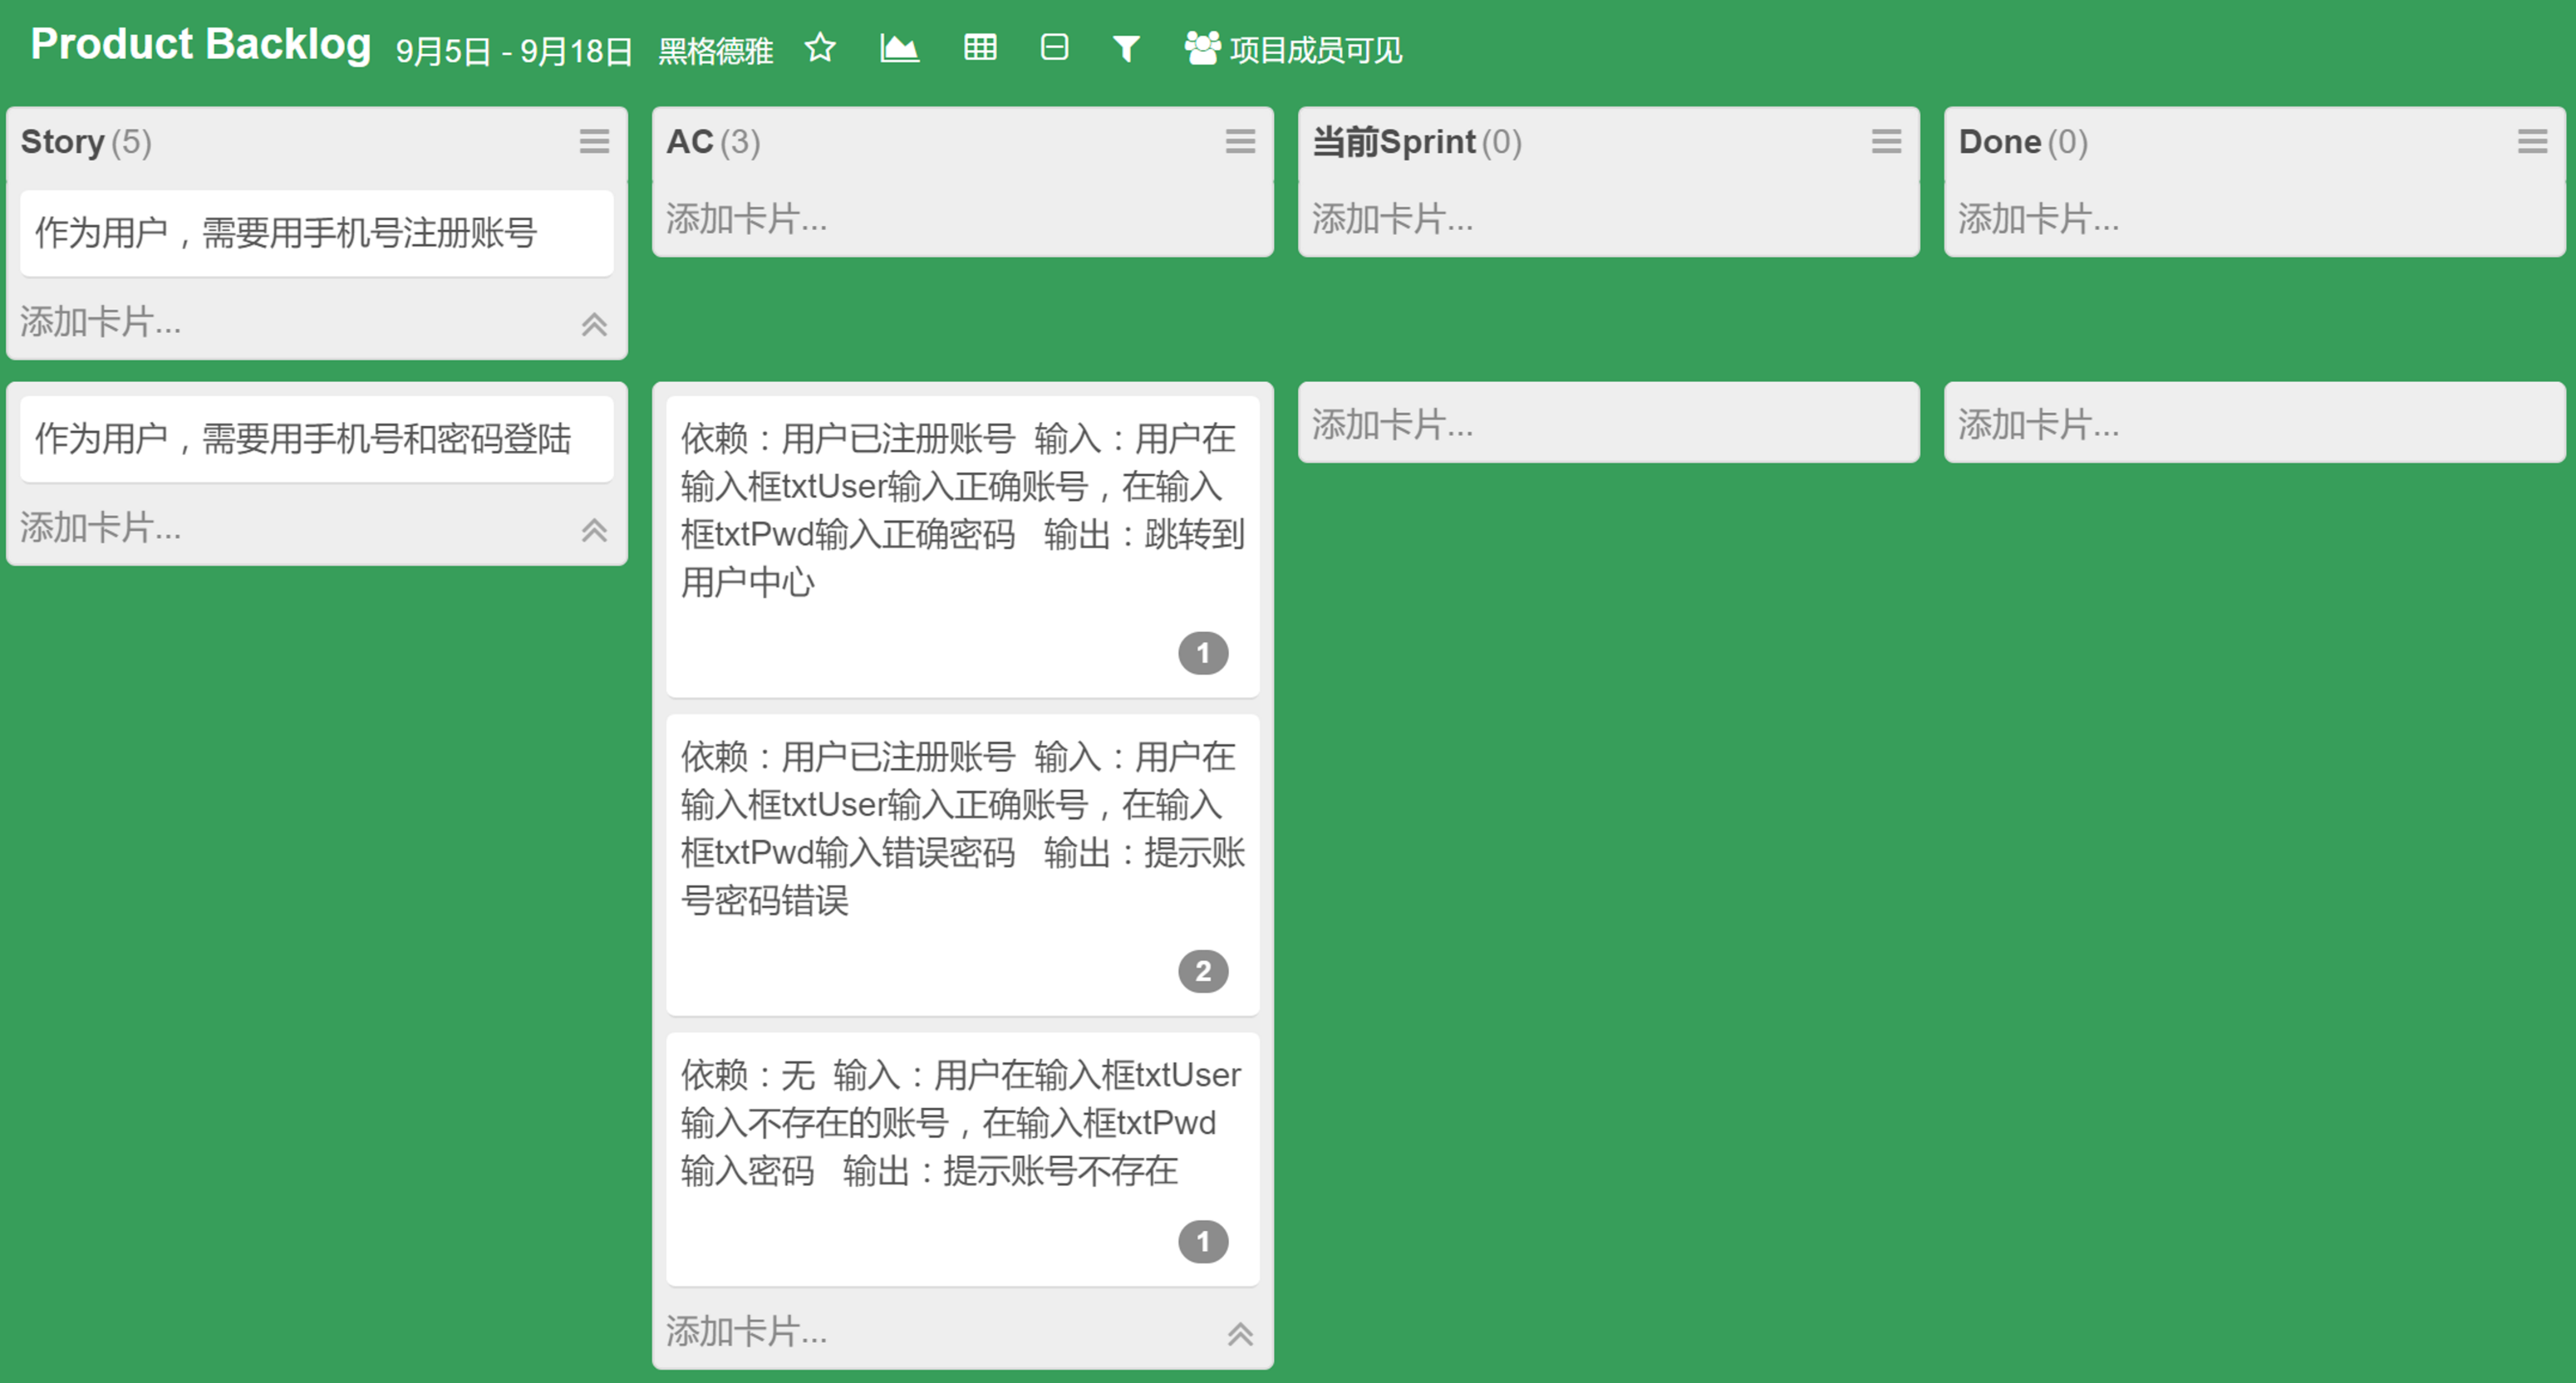
Task: Click the badge 2 on the 错误密码 card
Action: (1202, 971)
